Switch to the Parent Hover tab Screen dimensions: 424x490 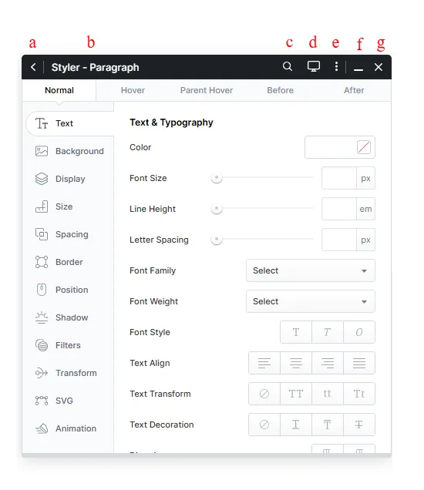click(207, 90)
